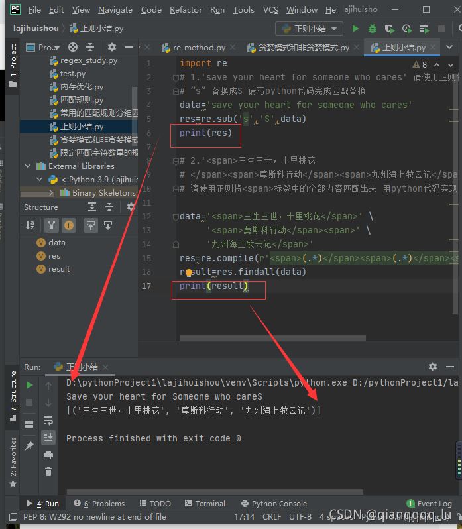Start debugging with the bug icon

pyautogui.click(x=373, y=29)
